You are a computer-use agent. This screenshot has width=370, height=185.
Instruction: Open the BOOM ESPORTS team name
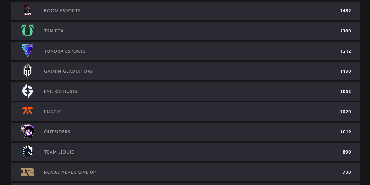pyautogui.click(x=62, y=11)
